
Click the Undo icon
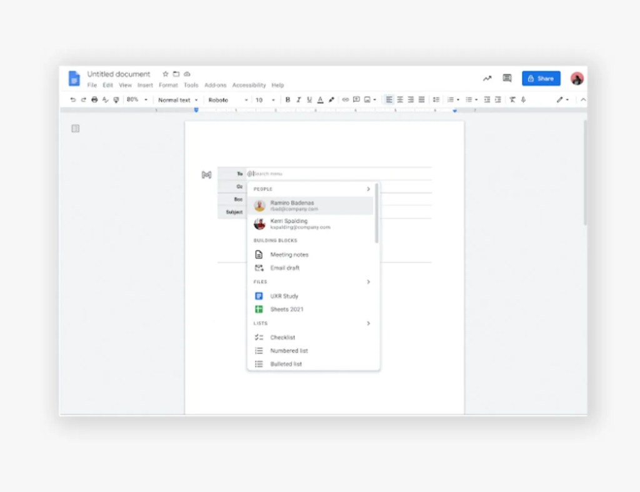72,99
